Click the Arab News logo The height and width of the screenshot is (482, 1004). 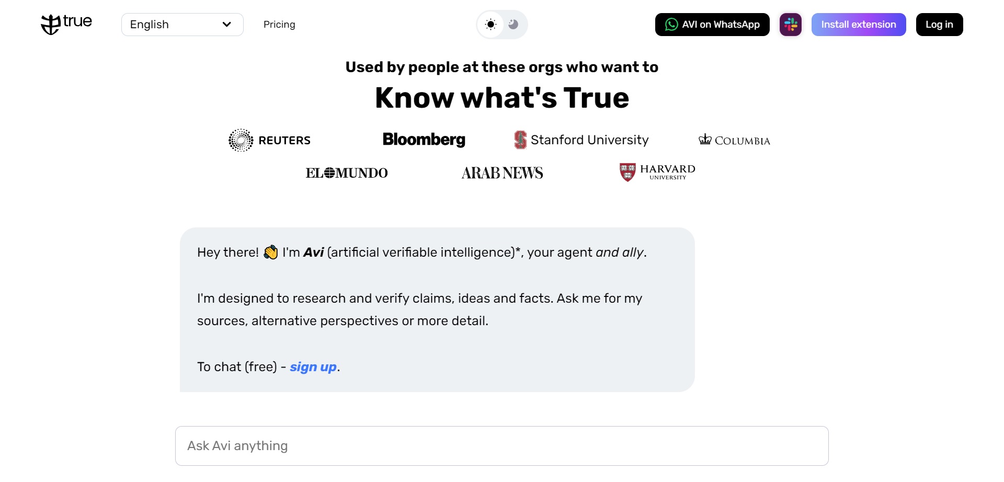[502, 173]
